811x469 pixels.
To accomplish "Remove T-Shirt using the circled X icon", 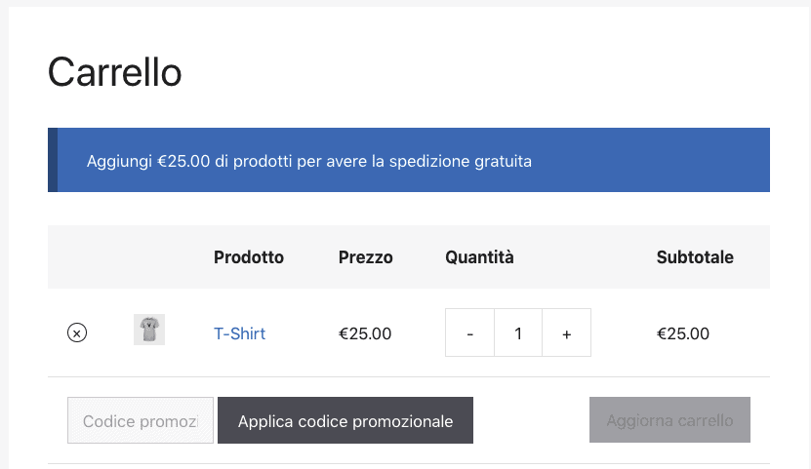I will [76, 332].
